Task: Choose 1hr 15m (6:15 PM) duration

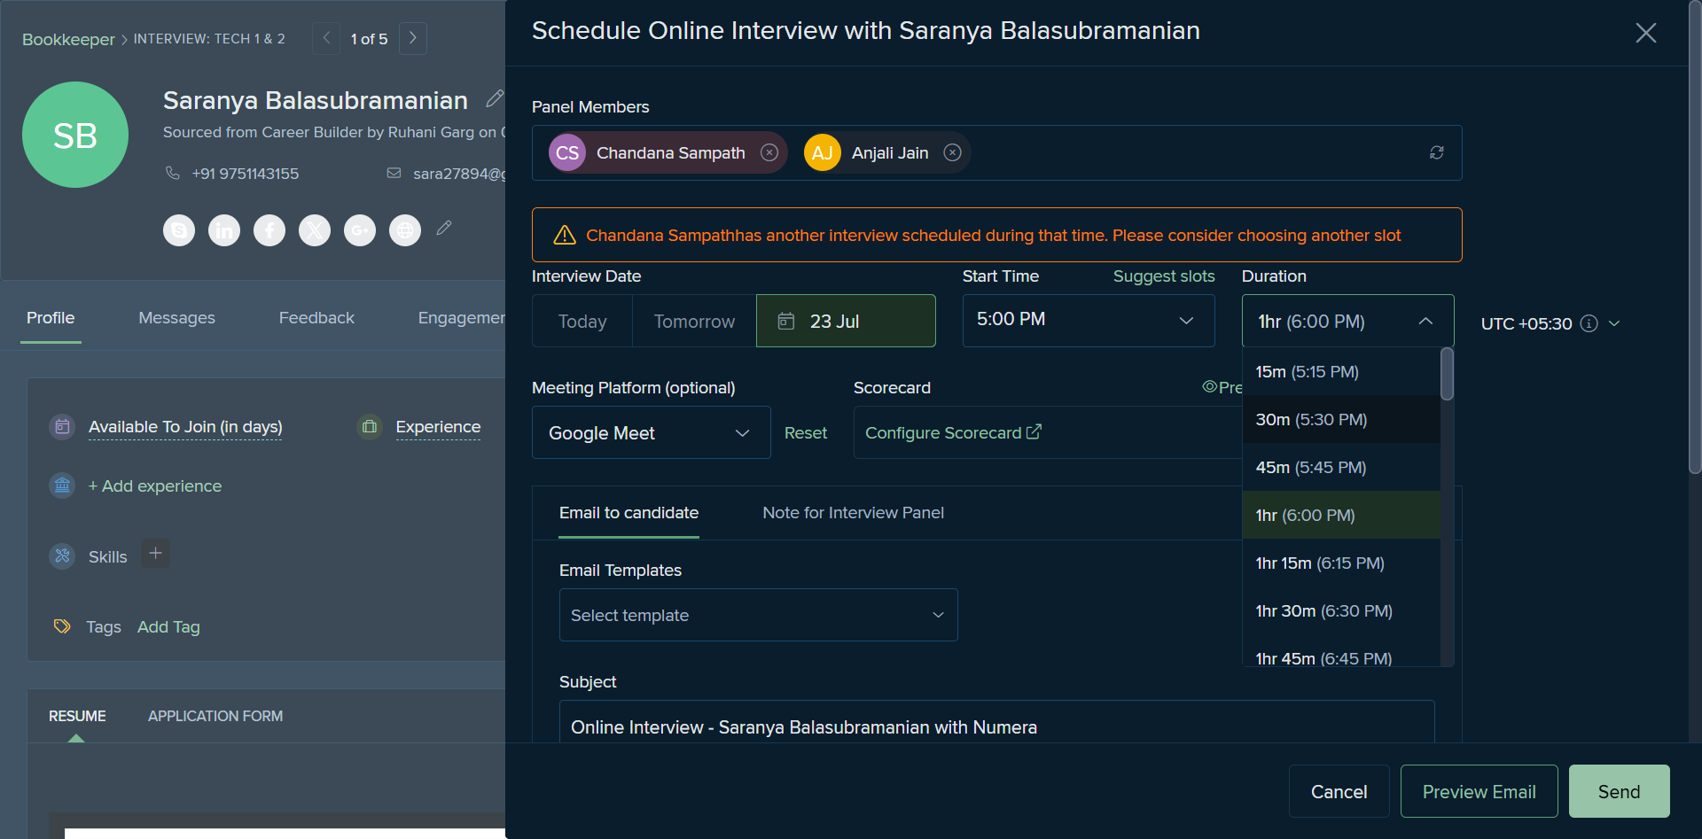Action: click(1341, 563)
